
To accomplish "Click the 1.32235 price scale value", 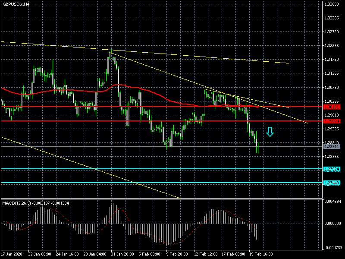I will tap(332, 46).
